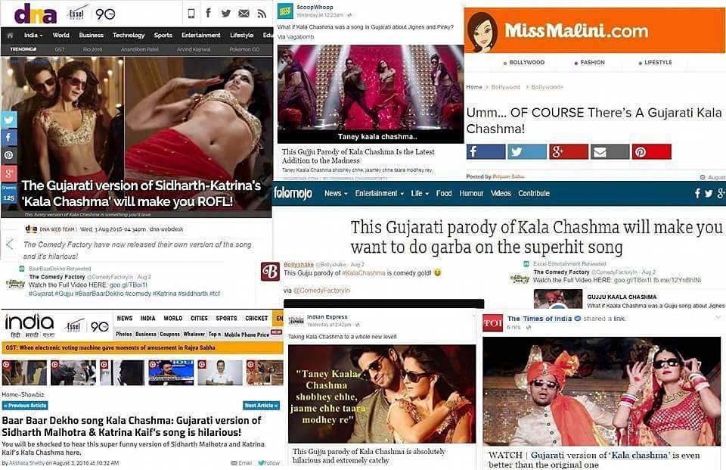Click the red Pinterest share button on MissMalini
726x470 pixels.
[651, 151]
